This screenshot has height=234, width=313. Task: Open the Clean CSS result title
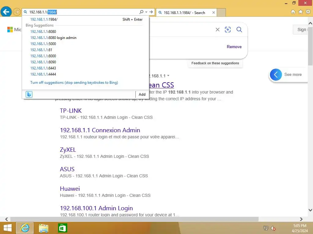click(x=161, y=85)
